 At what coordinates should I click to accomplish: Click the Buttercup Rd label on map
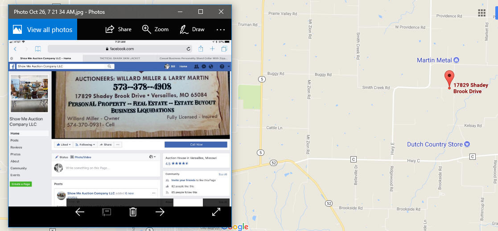click(482, 209)
